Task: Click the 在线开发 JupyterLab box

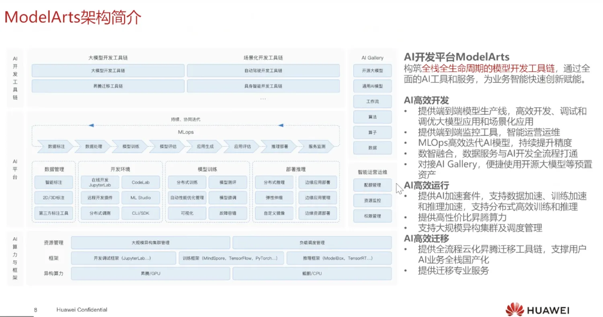Action: (100, 182)
